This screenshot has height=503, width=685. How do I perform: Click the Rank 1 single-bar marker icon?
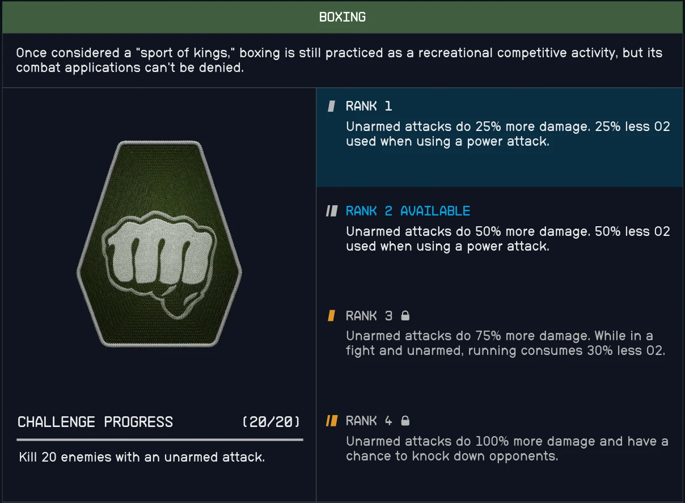[332, 106]
